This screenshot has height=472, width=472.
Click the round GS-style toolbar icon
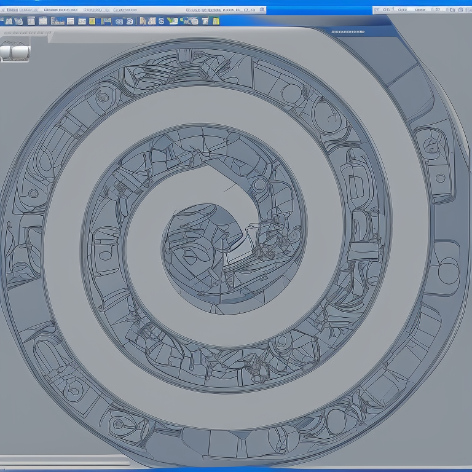(119, 22)
